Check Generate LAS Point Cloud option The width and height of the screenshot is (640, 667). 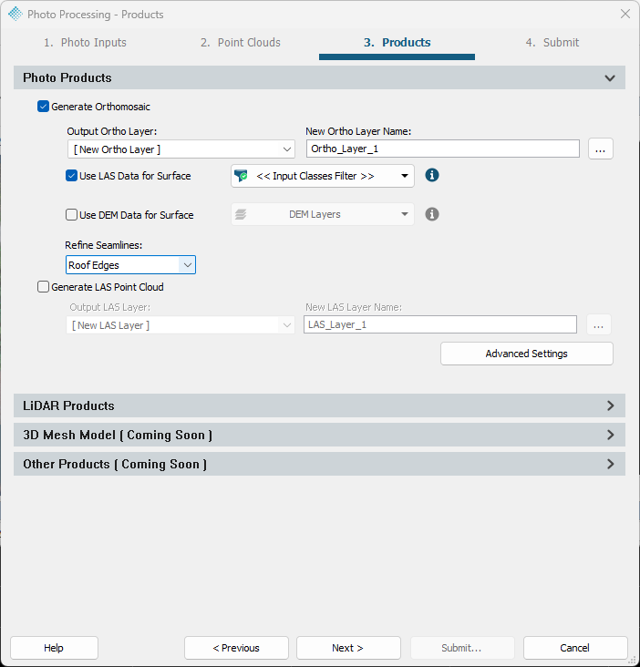point(43,287)
